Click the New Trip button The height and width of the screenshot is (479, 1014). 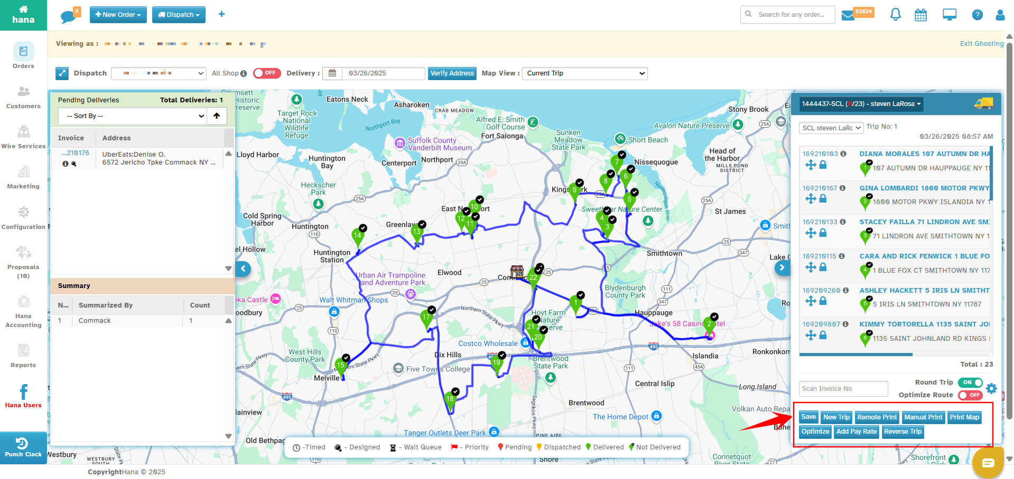tap(836, 417)
